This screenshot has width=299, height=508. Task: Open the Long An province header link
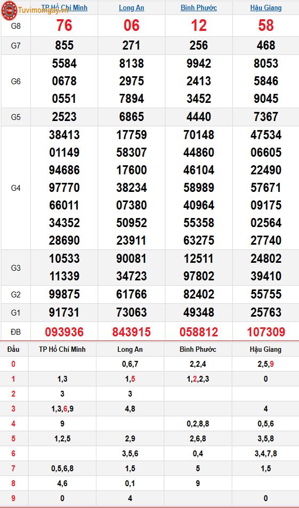click(131, 7)
